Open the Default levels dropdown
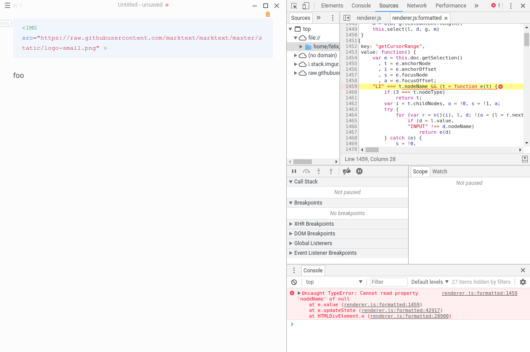 [x=430, y=282]
